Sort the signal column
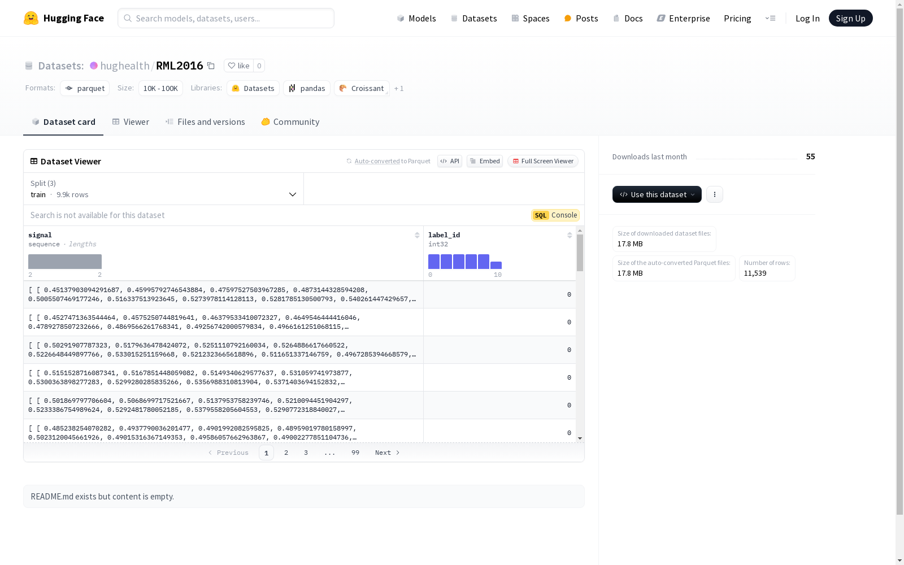Image resolution: width=904 pixels, height=565 pixels. pos(417,235)
